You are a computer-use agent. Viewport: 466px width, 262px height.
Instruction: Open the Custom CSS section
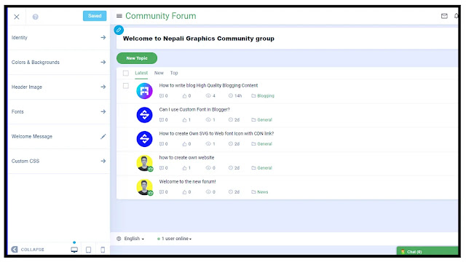pos(59,161)
